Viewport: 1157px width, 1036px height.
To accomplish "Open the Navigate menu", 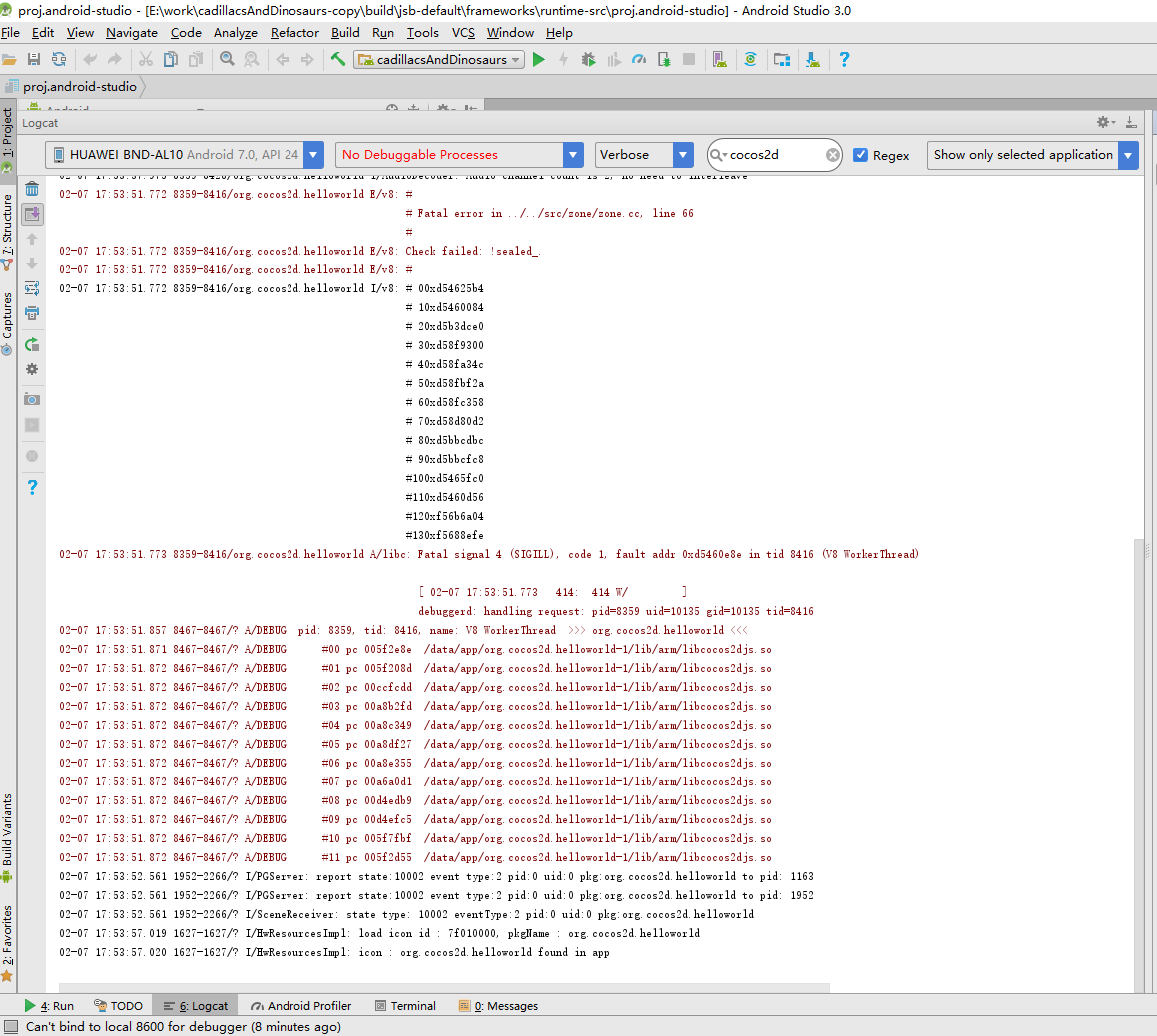I will point(132,33).
